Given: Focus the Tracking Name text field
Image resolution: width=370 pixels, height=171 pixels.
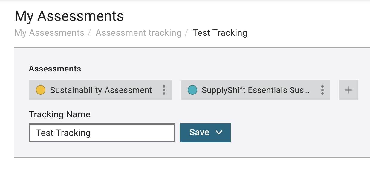Looking at the screenshot, I should (x=102, y=133).
